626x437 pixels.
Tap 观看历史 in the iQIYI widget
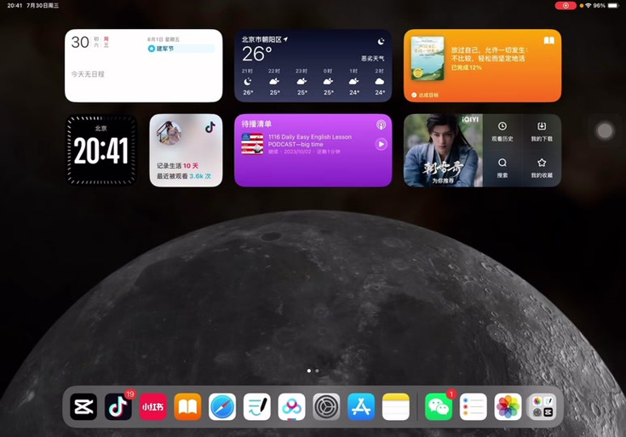point(503,132)
